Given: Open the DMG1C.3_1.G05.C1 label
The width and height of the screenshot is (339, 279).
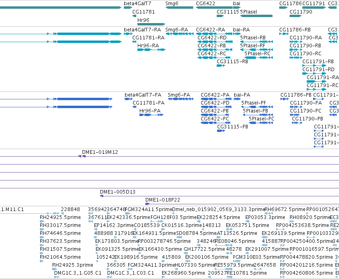Looking at the screenshot, I should [x=78, y=273].
